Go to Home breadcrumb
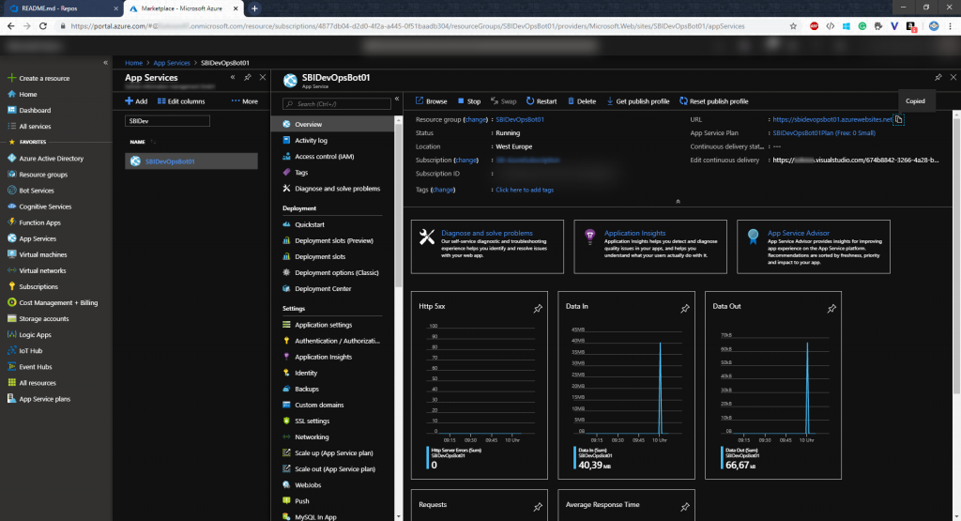 click(x=133, y=63)
